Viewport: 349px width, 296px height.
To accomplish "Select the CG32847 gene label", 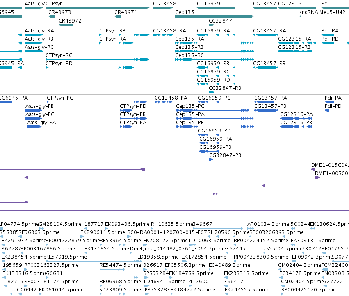I will pyautogui.click(x=220, y=20).
